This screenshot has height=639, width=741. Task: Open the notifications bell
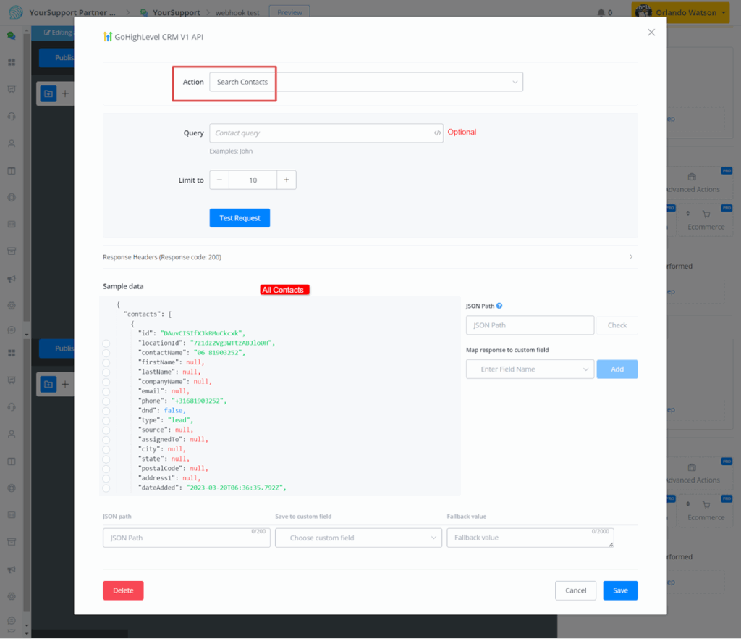point(601,12)
